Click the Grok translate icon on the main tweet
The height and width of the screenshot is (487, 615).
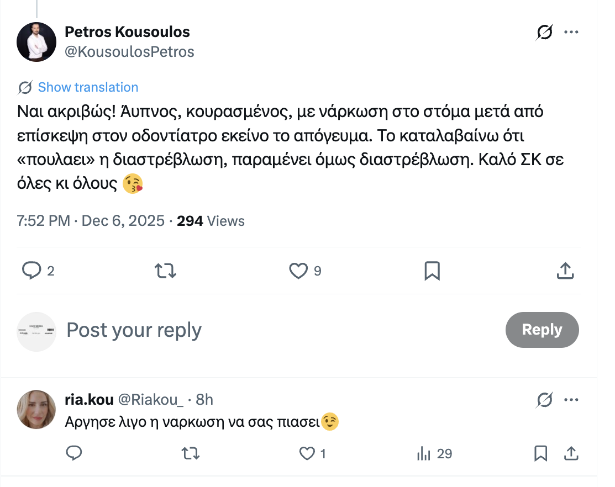[x=544, y=33]
